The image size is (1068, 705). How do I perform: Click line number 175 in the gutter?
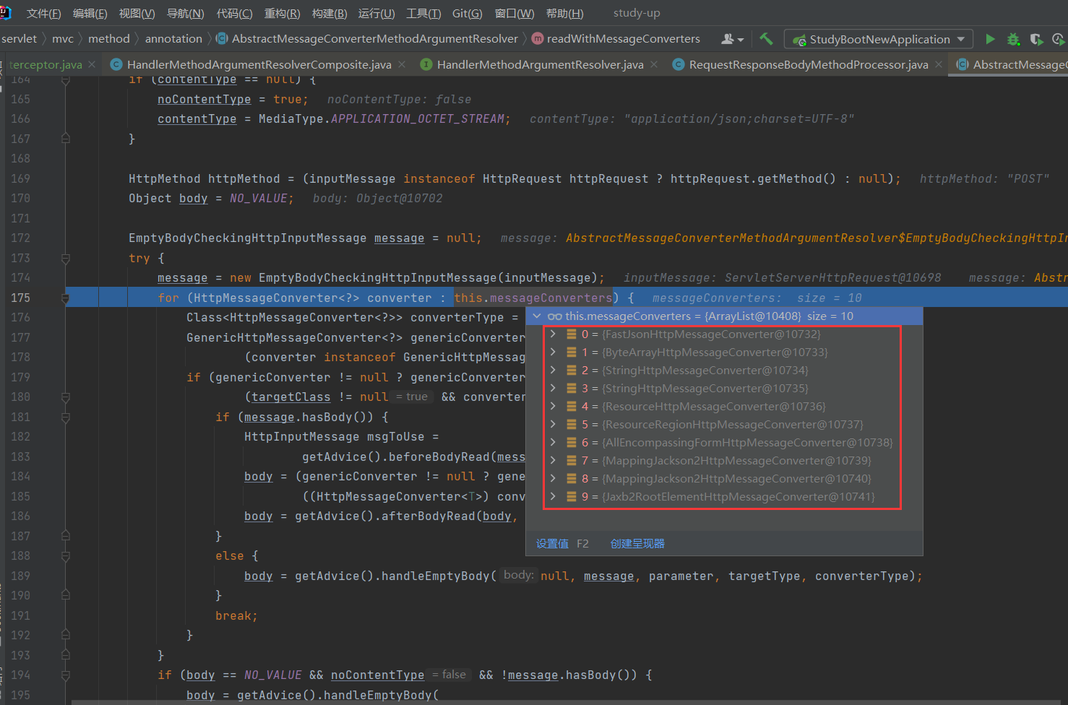tap(20, 298)
